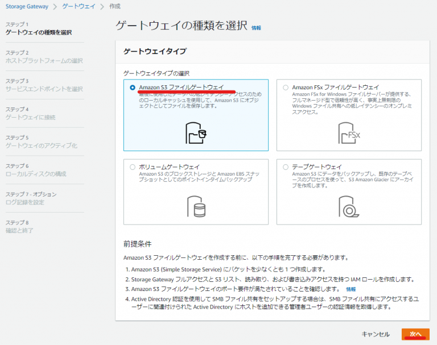This screenshot has width=437, height=345.
Task: Select step 2 ホストプラットフォームの選択
Action: (44, 61)
